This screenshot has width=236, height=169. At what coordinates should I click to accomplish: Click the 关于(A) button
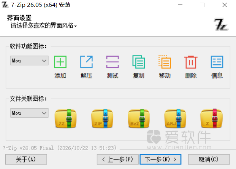click(26, 159)
